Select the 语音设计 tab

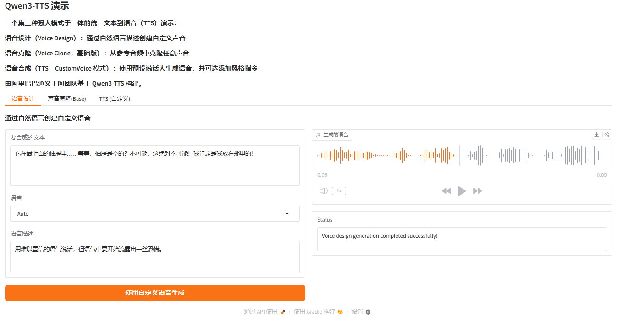23,98
